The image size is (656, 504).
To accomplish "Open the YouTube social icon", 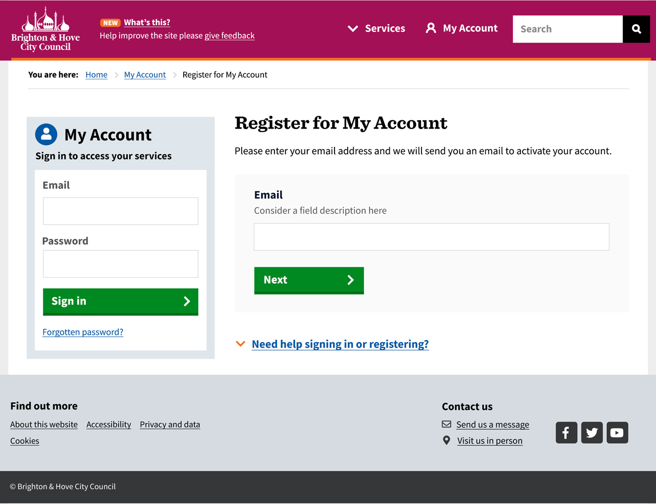I will pyautogui.click(x=617, y=432).
